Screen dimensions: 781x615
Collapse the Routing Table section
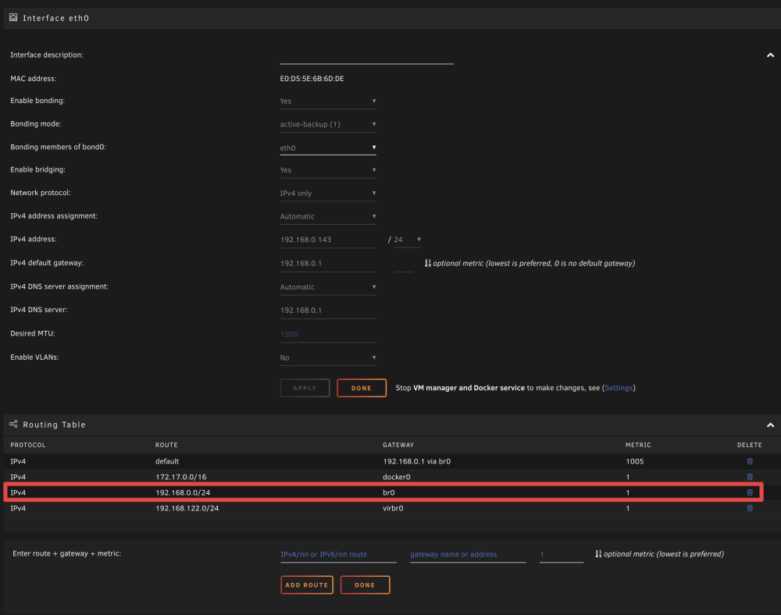(x=770, y=425)
